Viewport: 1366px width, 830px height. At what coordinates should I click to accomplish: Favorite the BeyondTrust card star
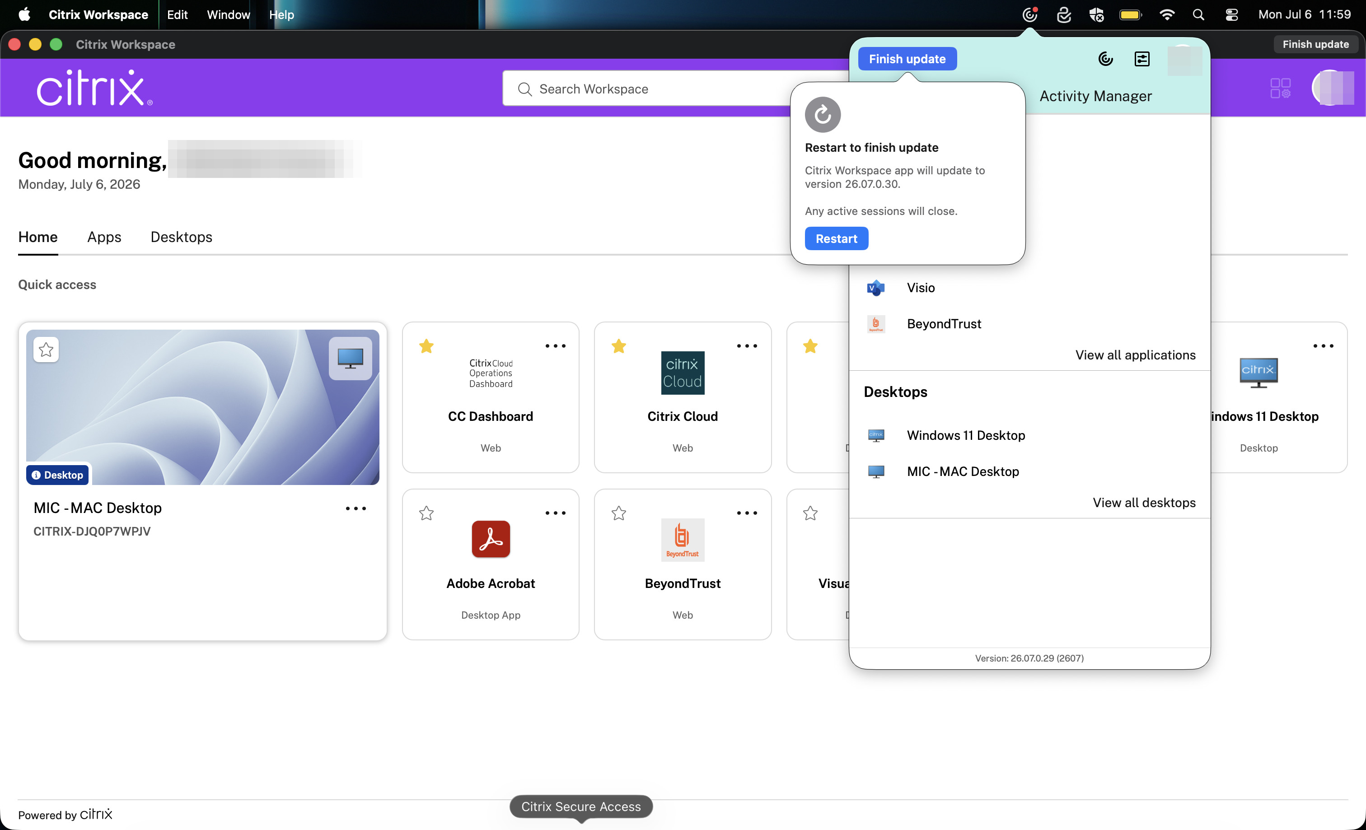coord(619,513)
